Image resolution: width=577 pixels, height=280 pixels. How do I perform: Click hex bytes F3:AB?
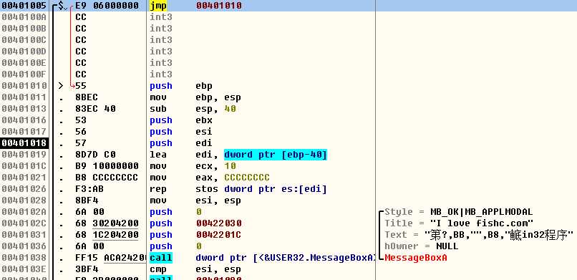click(89, 189)
